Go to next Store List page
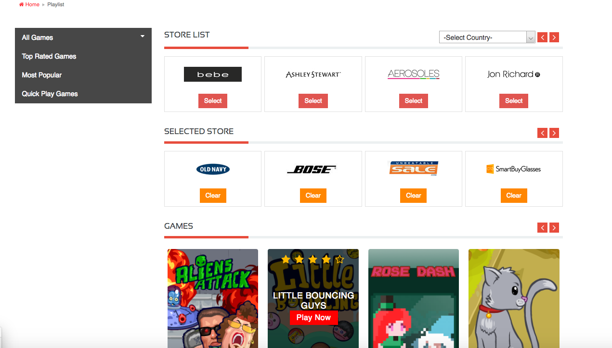612x348 pixels. [554, 37]
